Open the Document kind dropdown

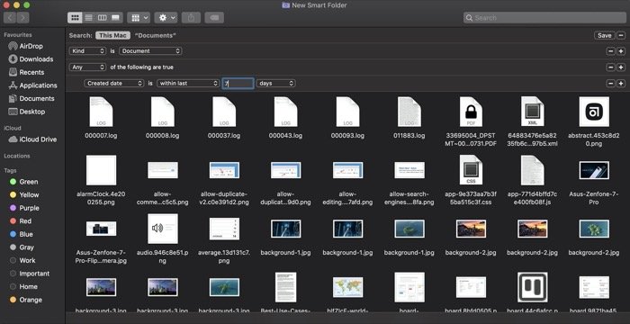pyautogui.click(x=150, y=51)
